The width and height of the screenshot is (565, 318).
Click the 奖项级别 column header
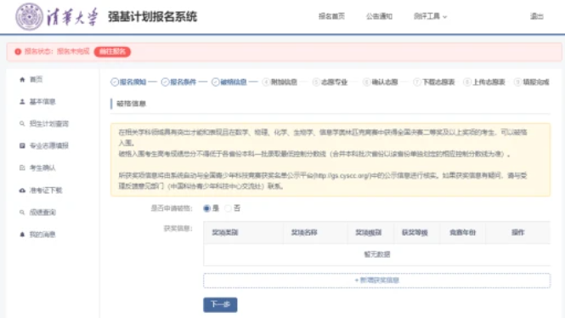pyautogui.click(x=368, y=233)
